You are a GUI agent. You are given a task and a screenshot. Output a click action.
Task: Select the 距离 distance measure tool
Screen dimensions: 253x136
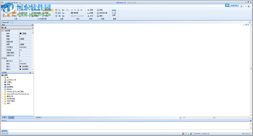pos(100,10)
